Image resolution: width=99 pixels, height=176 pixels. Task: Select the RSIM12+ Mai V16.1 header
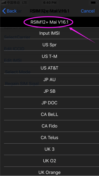[49, 22]
